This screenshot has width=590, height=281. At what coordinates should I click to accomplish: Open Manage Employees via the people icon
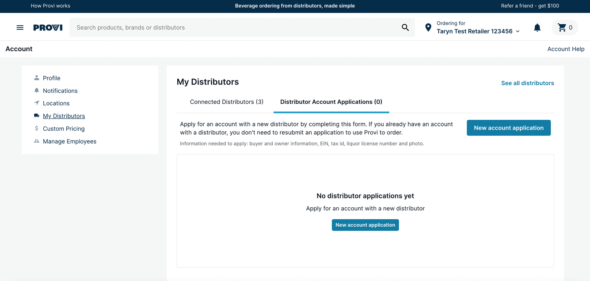(x=36, y=141)
